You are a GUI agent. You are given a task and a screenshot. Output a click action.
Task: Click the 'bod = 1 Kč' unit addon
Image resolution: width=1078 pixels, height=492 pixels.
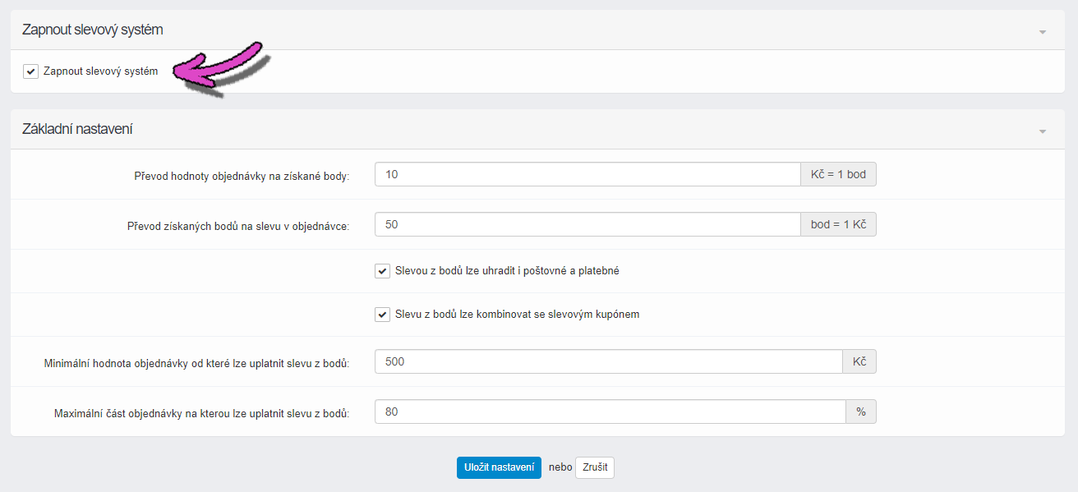(x=838, y=224)
